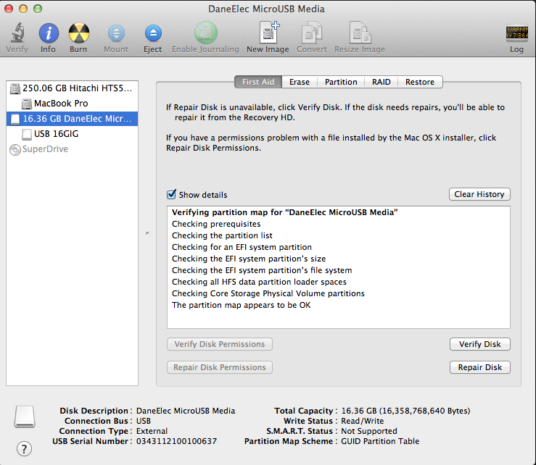Click the Resize Image toolbar icon
The image size is (536, 465).
[x=360, y=33]
